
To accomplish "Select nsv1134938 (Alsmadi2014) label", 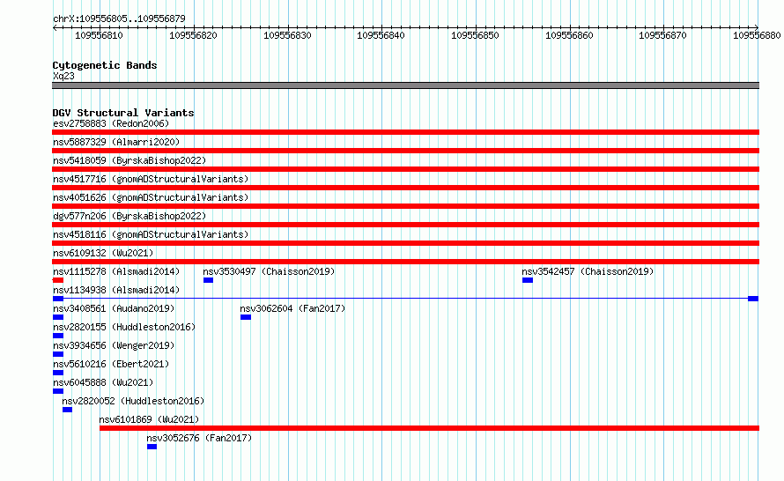I will pos(116,290).
